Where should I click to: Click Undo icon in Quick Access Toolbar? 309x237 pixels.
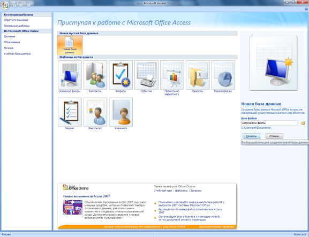21,4
